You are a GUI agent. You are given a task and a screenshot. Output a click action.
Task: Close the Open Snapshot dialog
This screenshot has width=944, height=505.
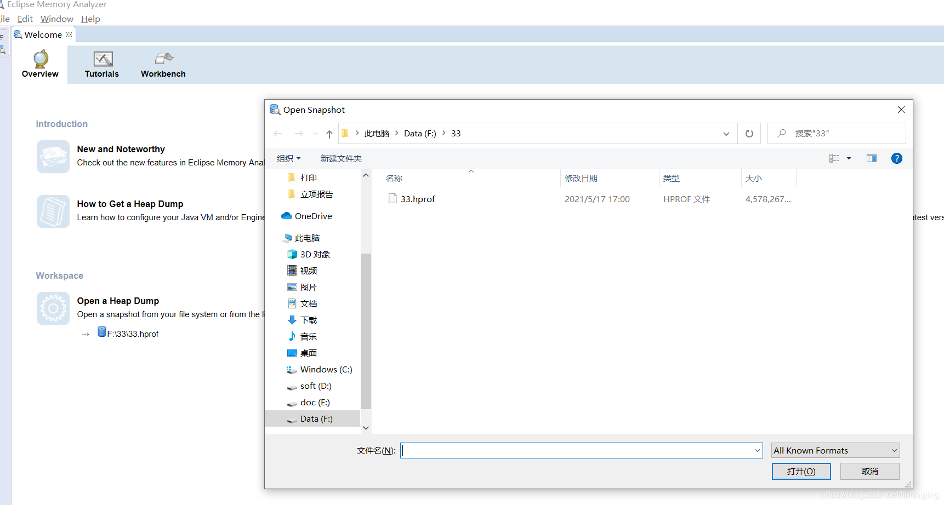901,110
